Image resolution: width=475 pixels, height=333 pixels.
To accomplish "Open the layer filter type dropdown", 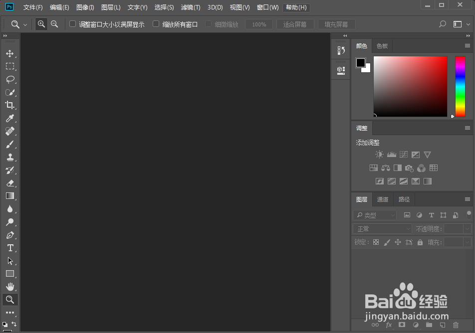I will point(375,215).
